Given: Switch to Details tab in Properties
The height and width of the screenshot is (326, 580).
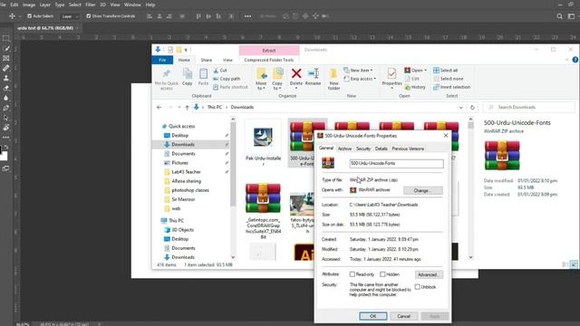Looking at the screenshot, I should click(381, 149).
